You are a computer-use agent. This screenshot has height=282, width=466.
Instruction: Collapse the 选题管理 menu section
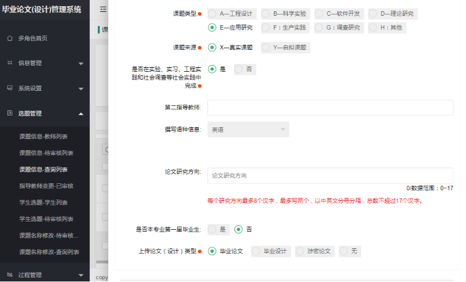pyautogui.click(x=81, y=114)
